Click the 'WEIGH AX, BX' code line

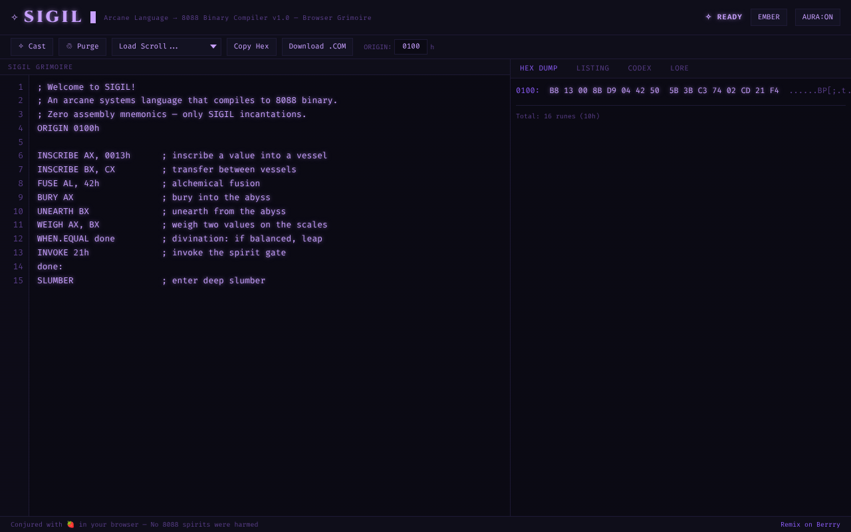(x=68, y=225)
